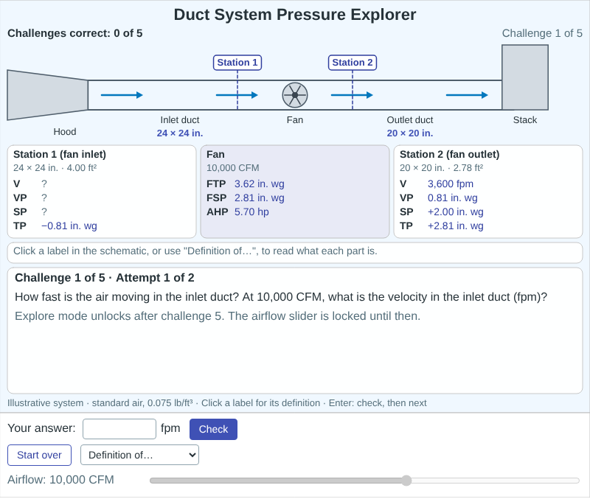Click the 10,000 CFM text in Fan card
The image size is (590, 499).
click(x=233, y=168)
